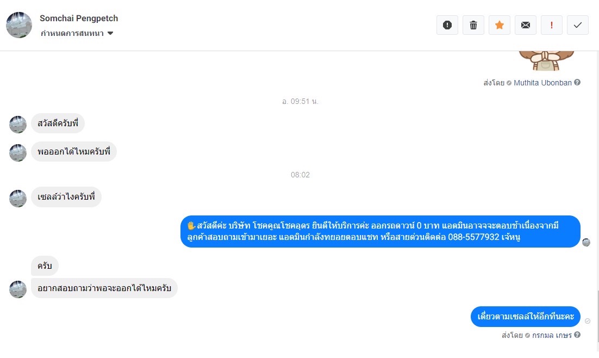Select the sender name กรกมล เกษร
599x358 pixels.
pyautogui.click(x=552, y=335)
